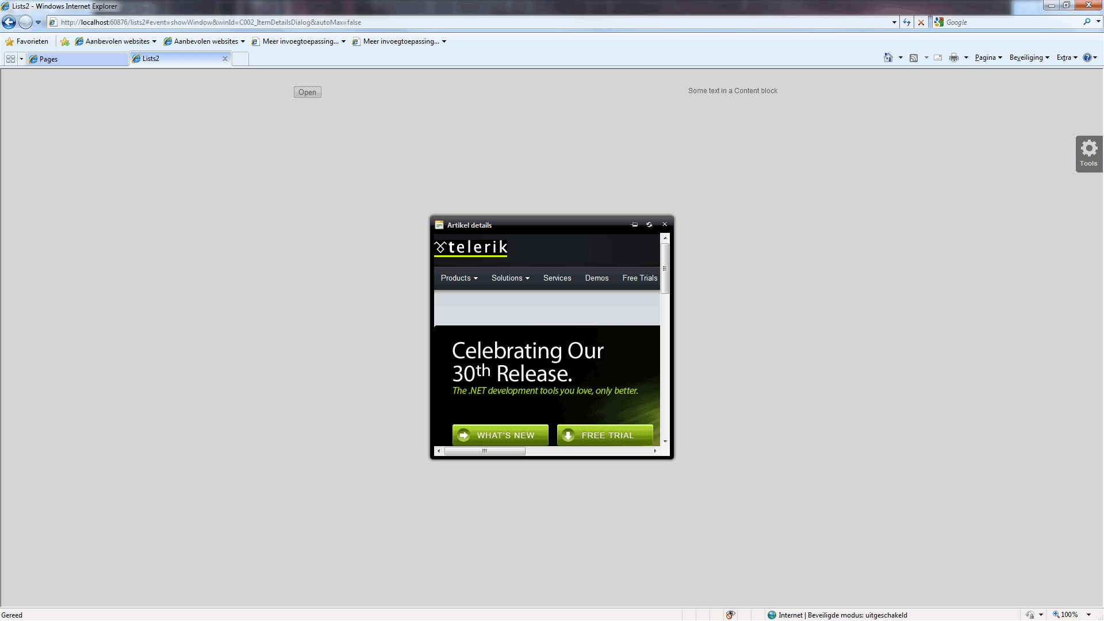Click the dialog horizontal scrollbar thumb

point(485,451)
